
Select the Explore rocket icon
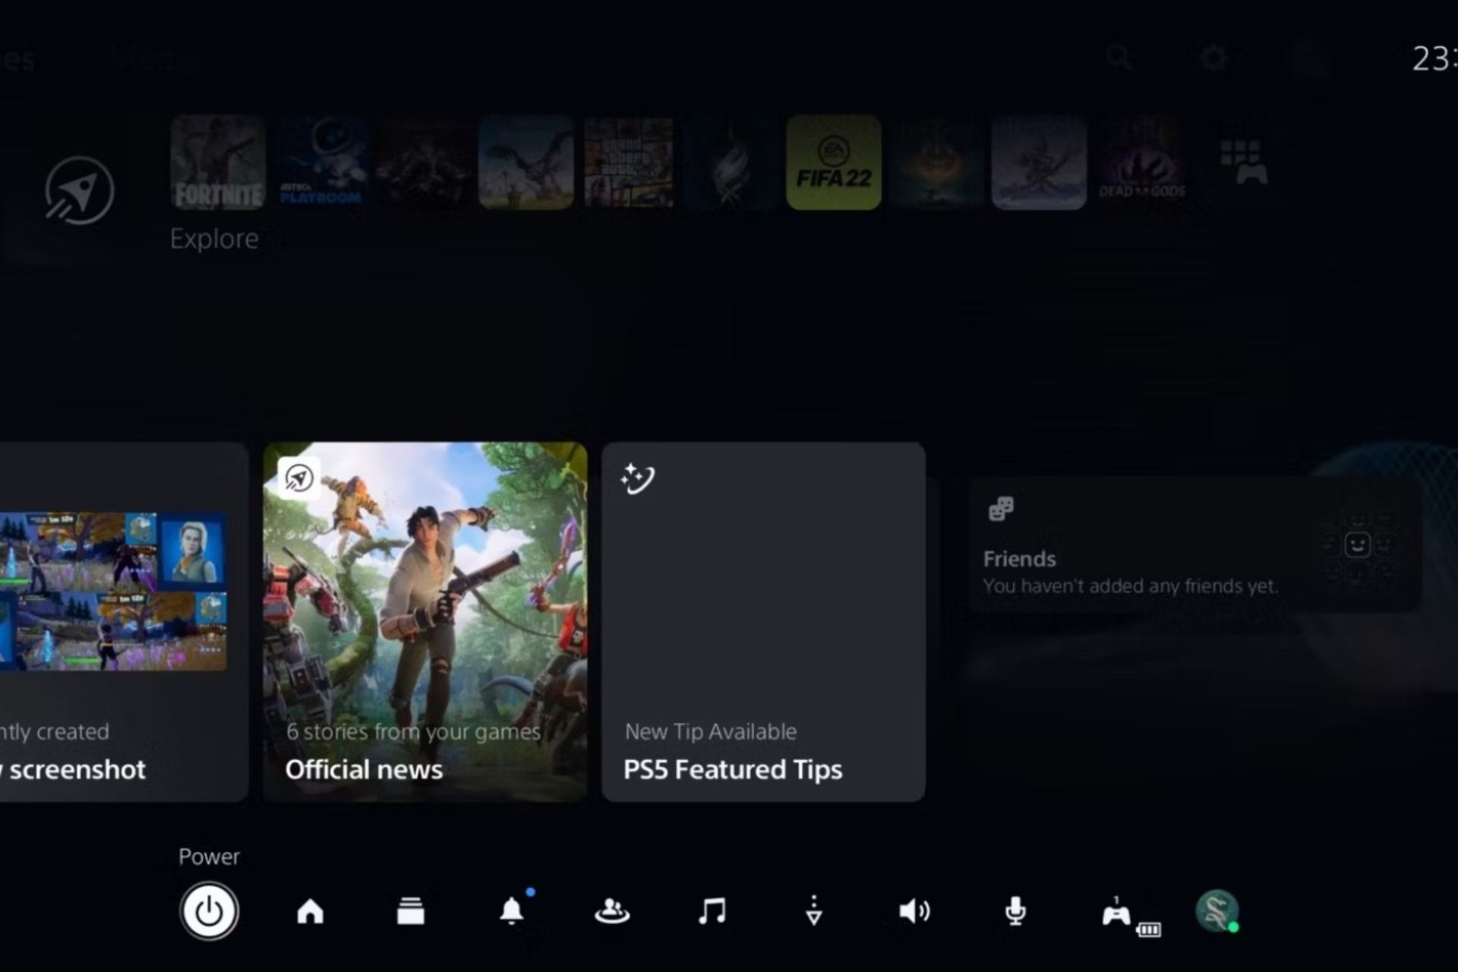[79, 191]
